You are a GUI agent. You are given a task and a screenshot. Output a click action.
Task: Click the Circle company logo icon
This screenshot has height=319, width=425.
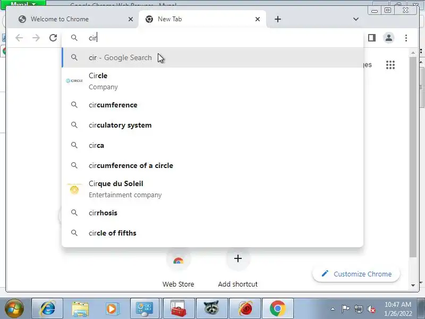[x=74, y=81]
